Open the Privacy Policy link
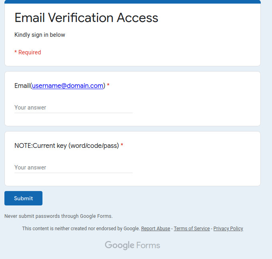 pos(228,229)
